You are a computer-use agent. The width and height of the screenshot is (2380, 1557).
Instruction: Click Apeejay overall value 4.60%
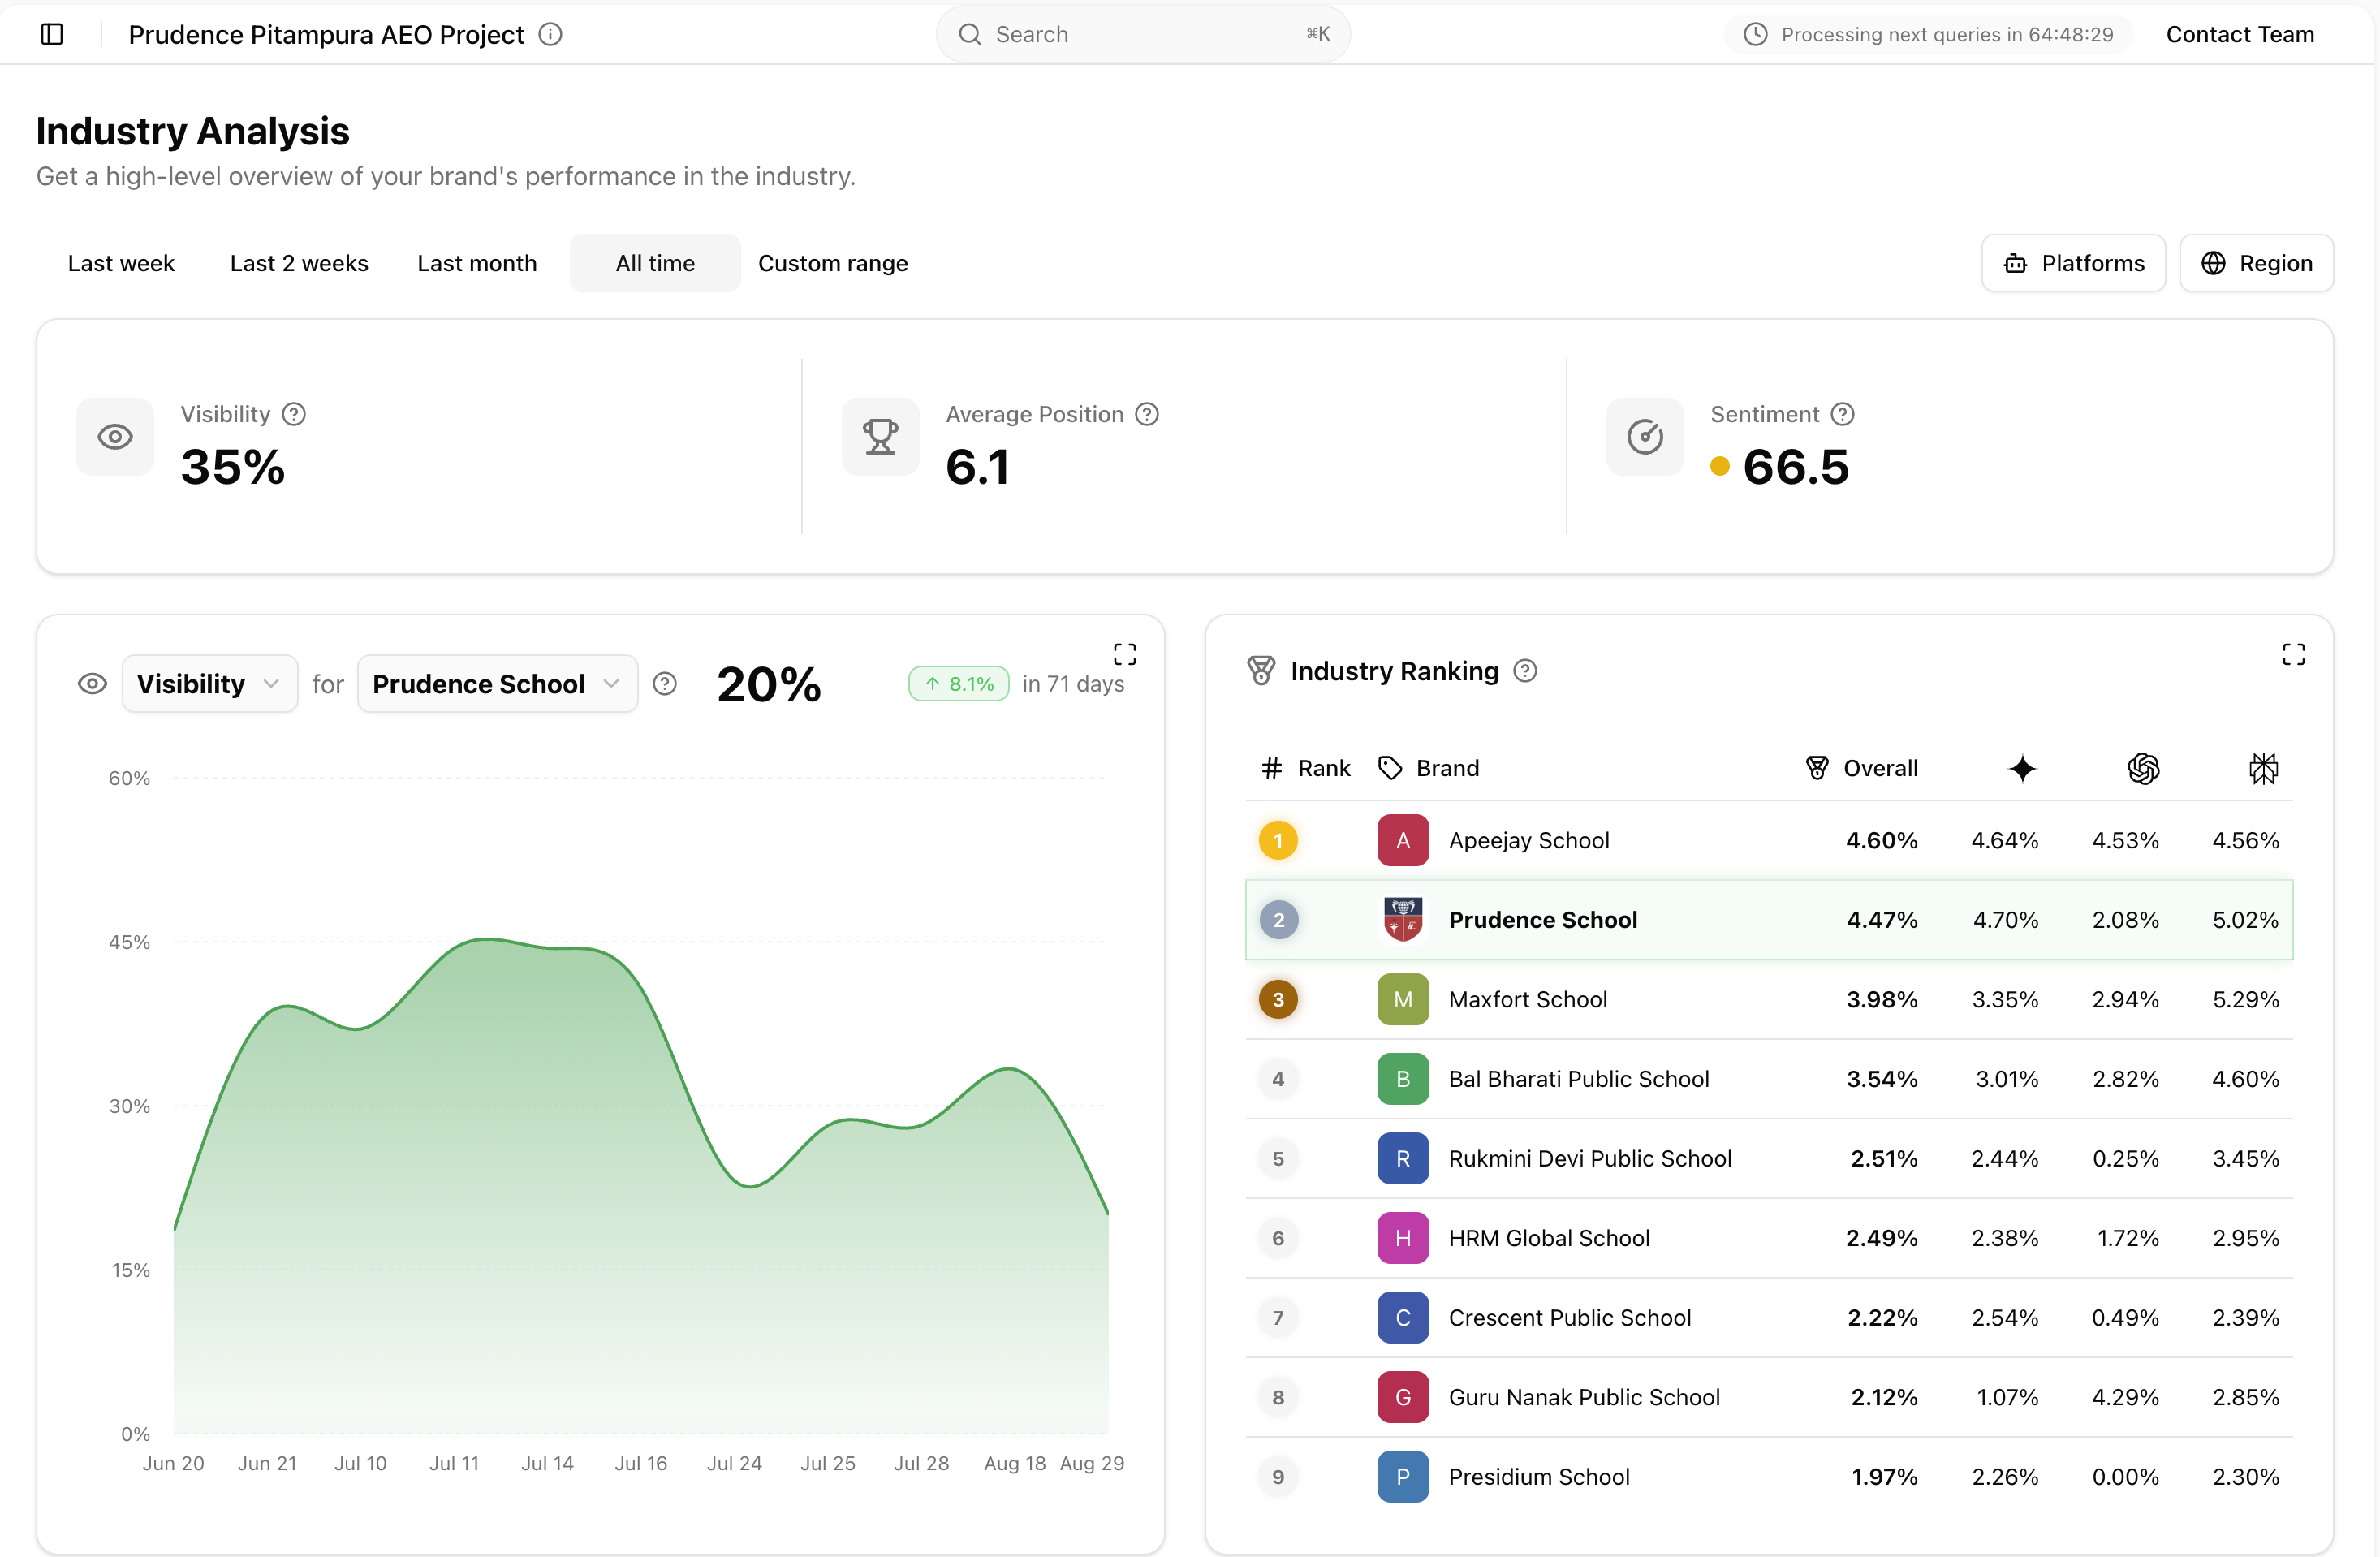point(1882,840)
